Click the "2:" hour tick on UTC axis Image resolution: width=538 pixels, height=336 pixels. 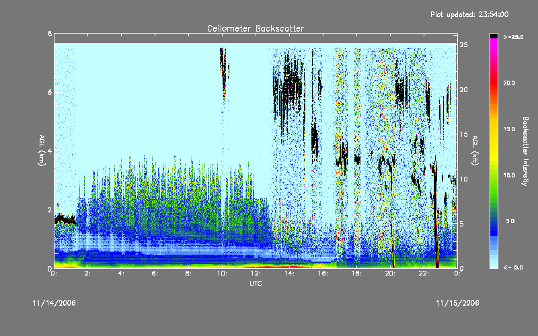pyautogui.click(x=87, y=274)
